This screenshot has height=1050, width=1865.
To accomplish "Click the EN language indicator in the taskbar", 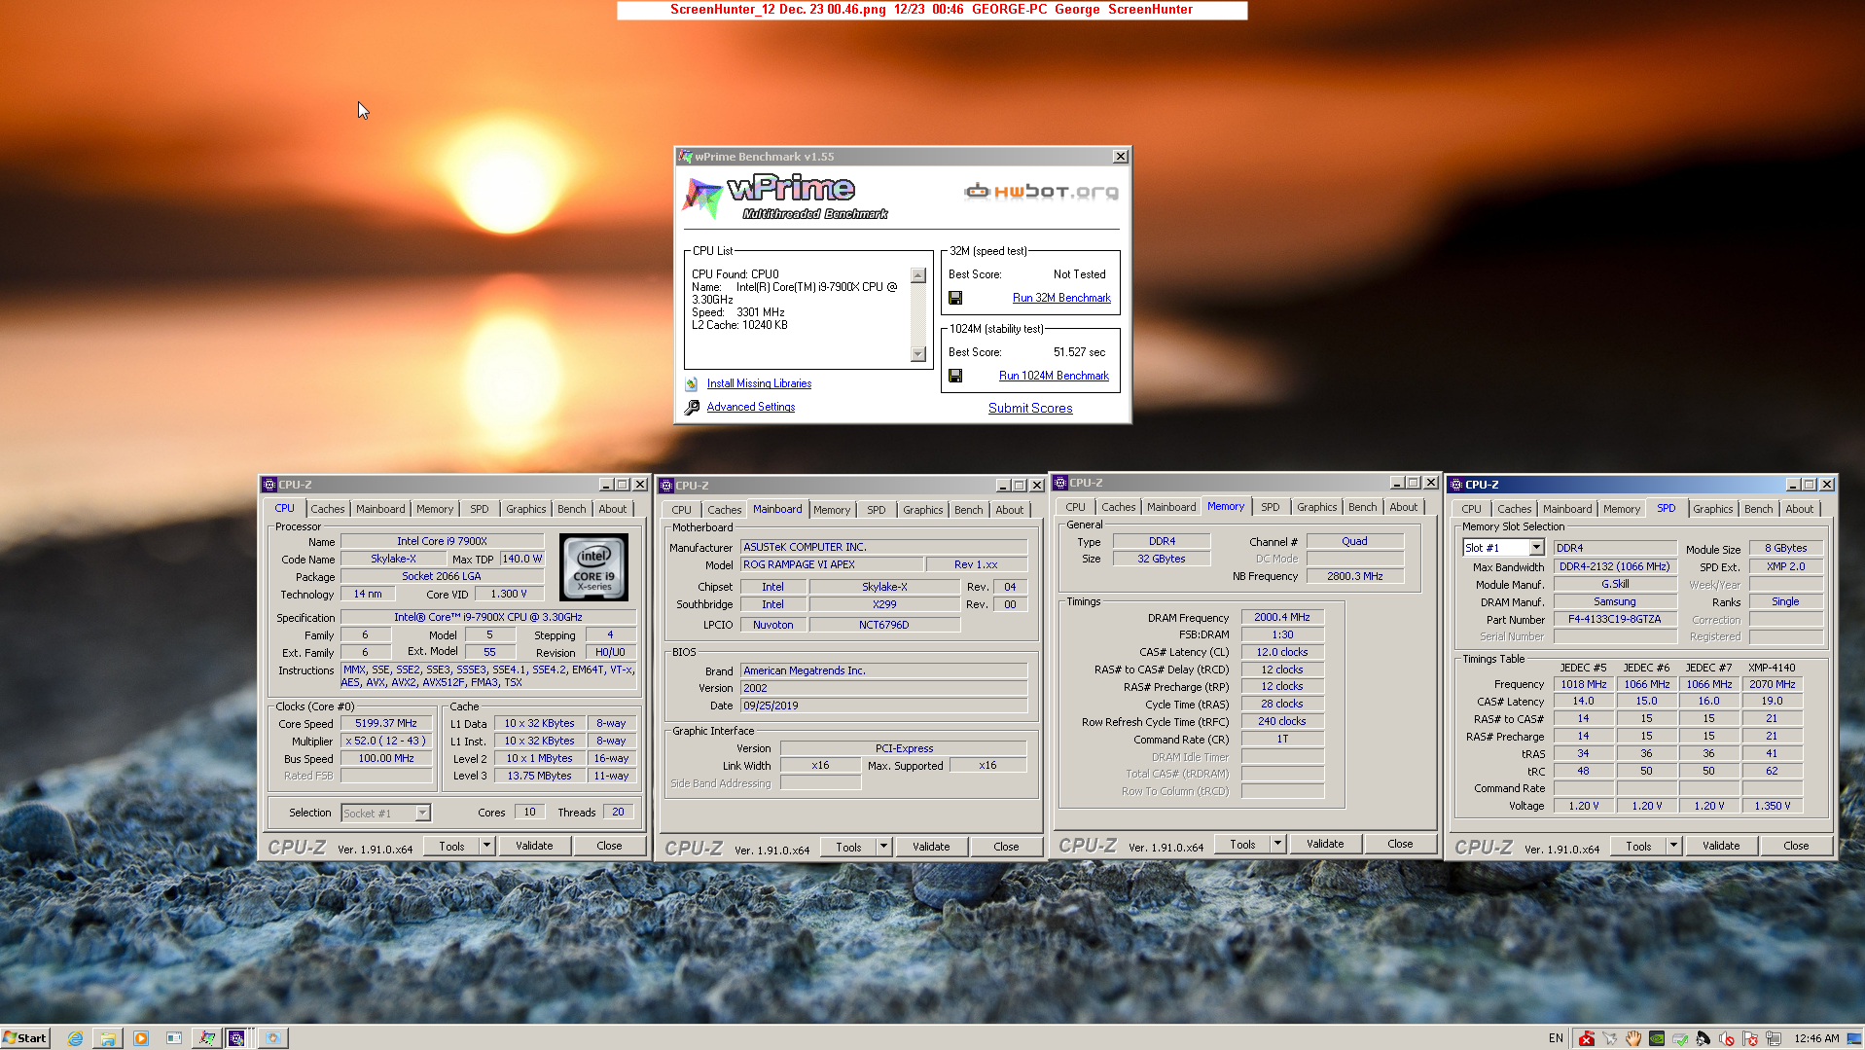I will 1556,1038.
